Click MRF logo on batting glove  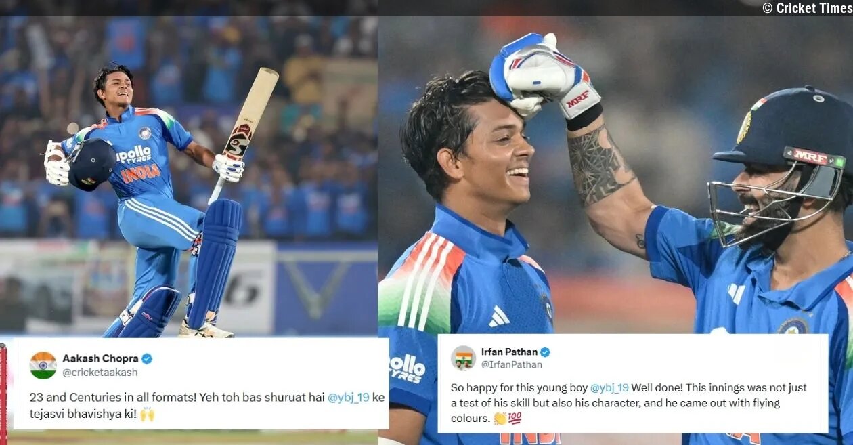click(577, 99)
